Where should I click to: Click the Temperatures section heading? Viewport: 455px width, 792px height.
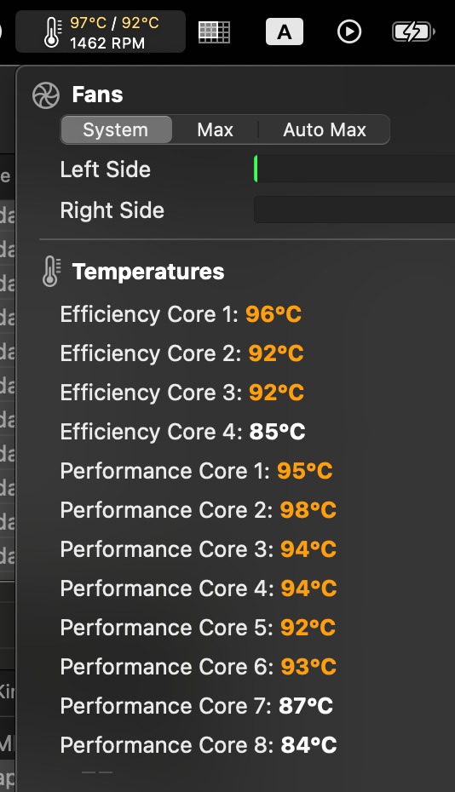[148, 272]
